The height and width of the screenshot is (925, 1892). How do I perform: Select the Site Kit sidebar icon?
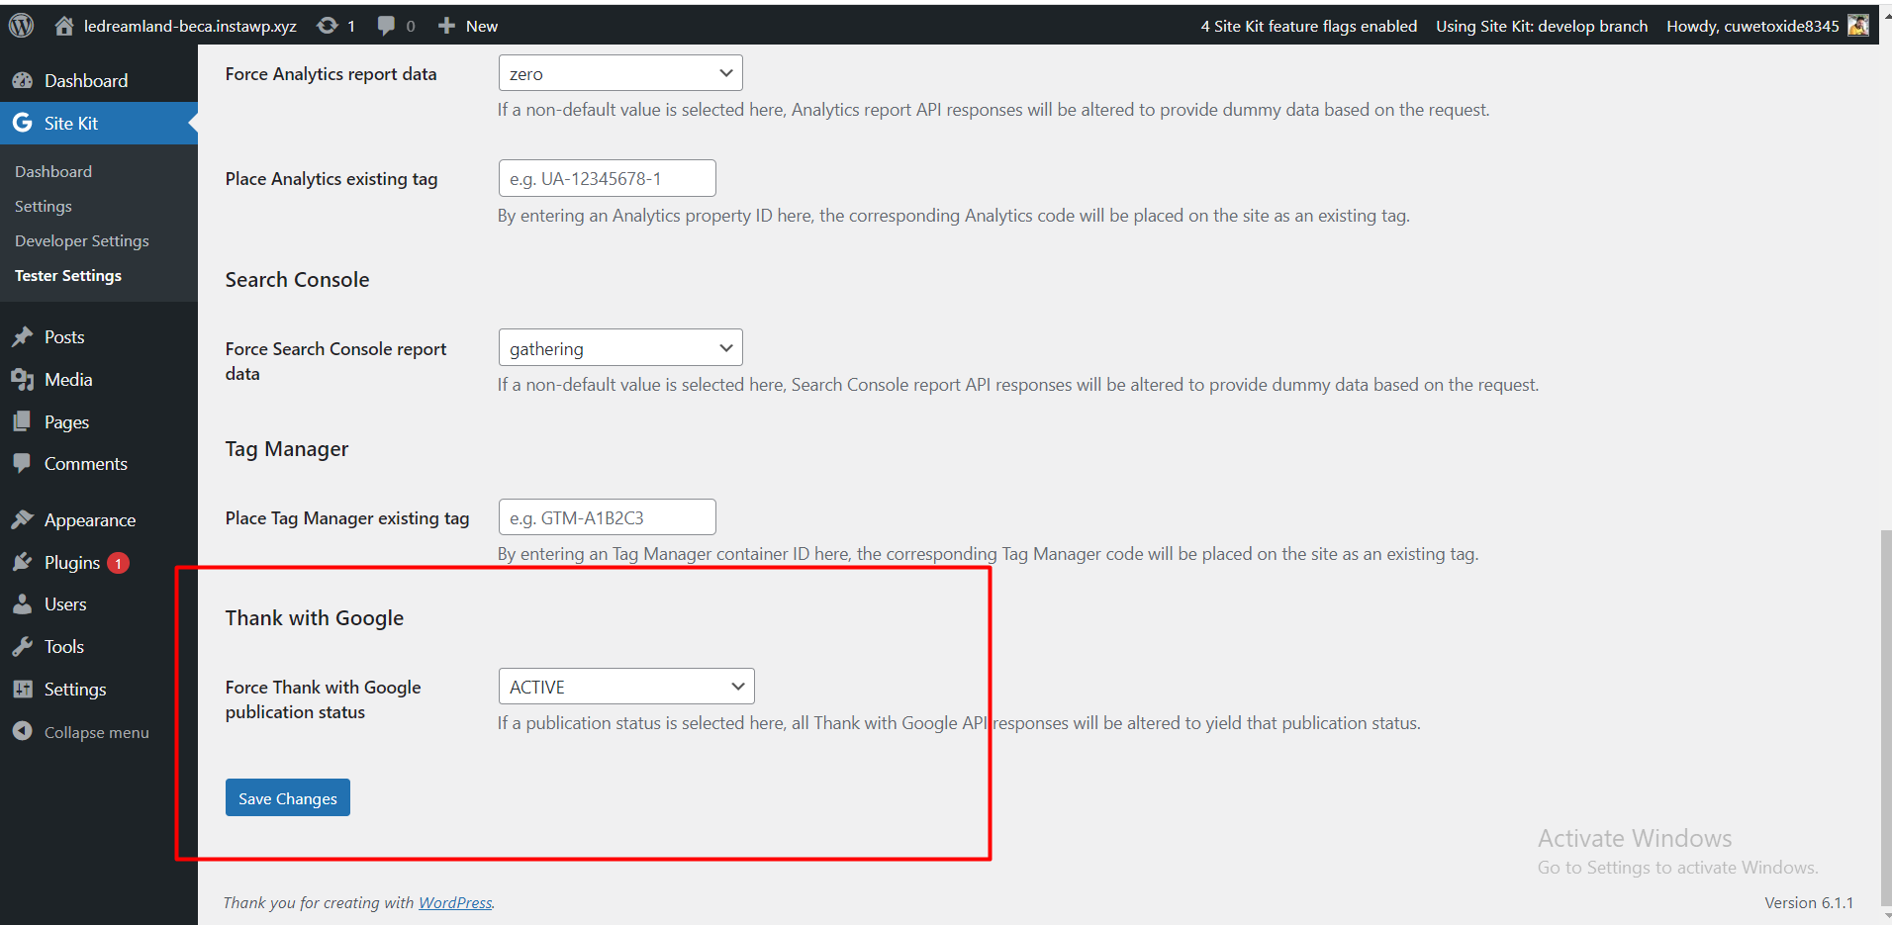[x=23, y=123]
